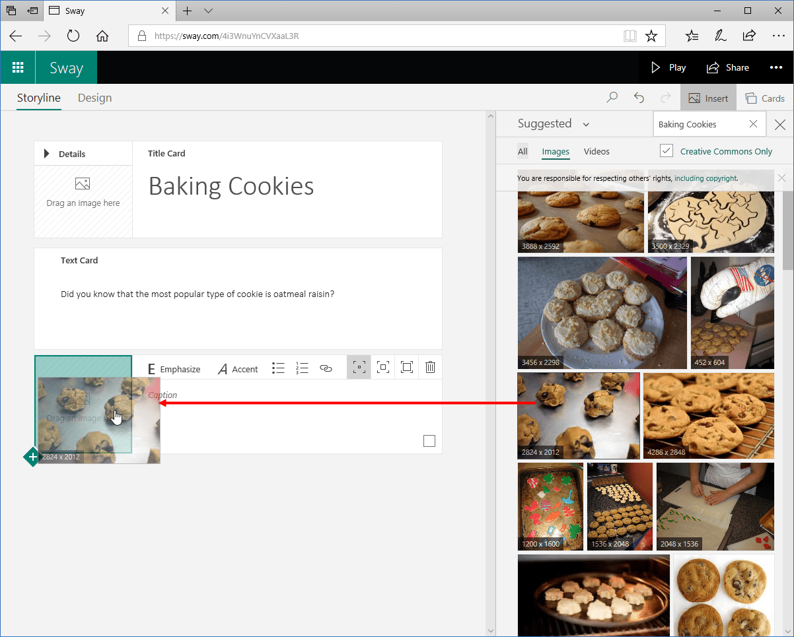794x637 pixels.
Task: Refresh the browser page
Action: 73,36
